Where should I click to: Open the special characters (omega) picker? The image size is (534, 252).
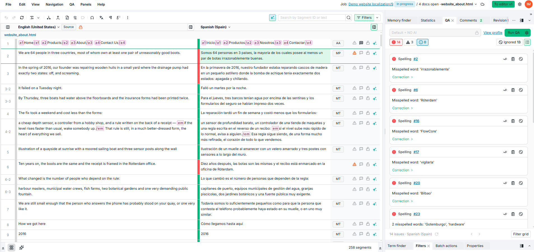pyautogui.click(x=92, y=18)
